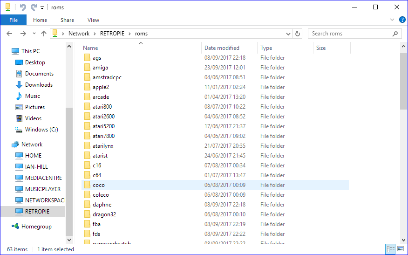Open the Help question mark icon

402,20
